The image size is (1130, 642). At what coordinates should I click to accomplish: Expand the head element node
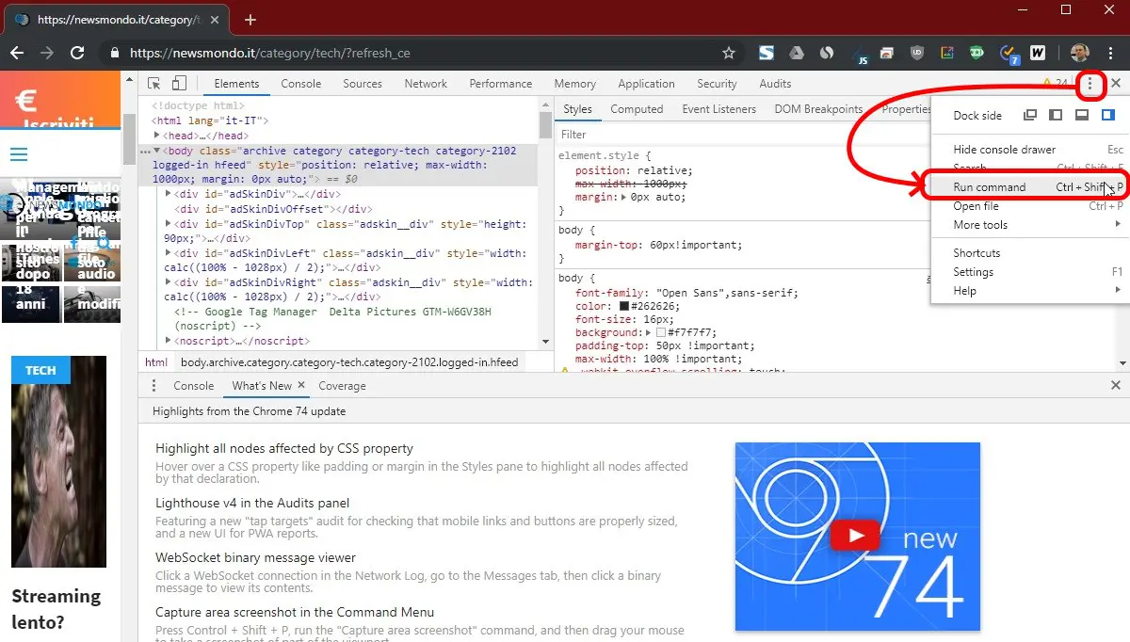coord(157,136)
